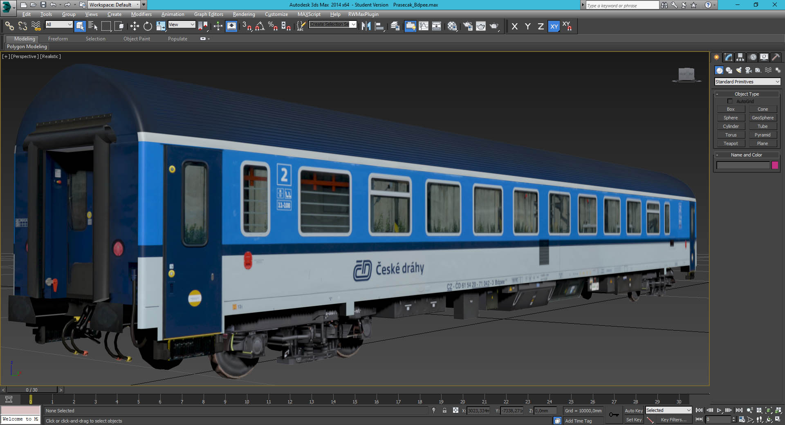Open Key Filters dialog
Image resolution: width=785 pixels, height=425 pixels.
(673, 420)
